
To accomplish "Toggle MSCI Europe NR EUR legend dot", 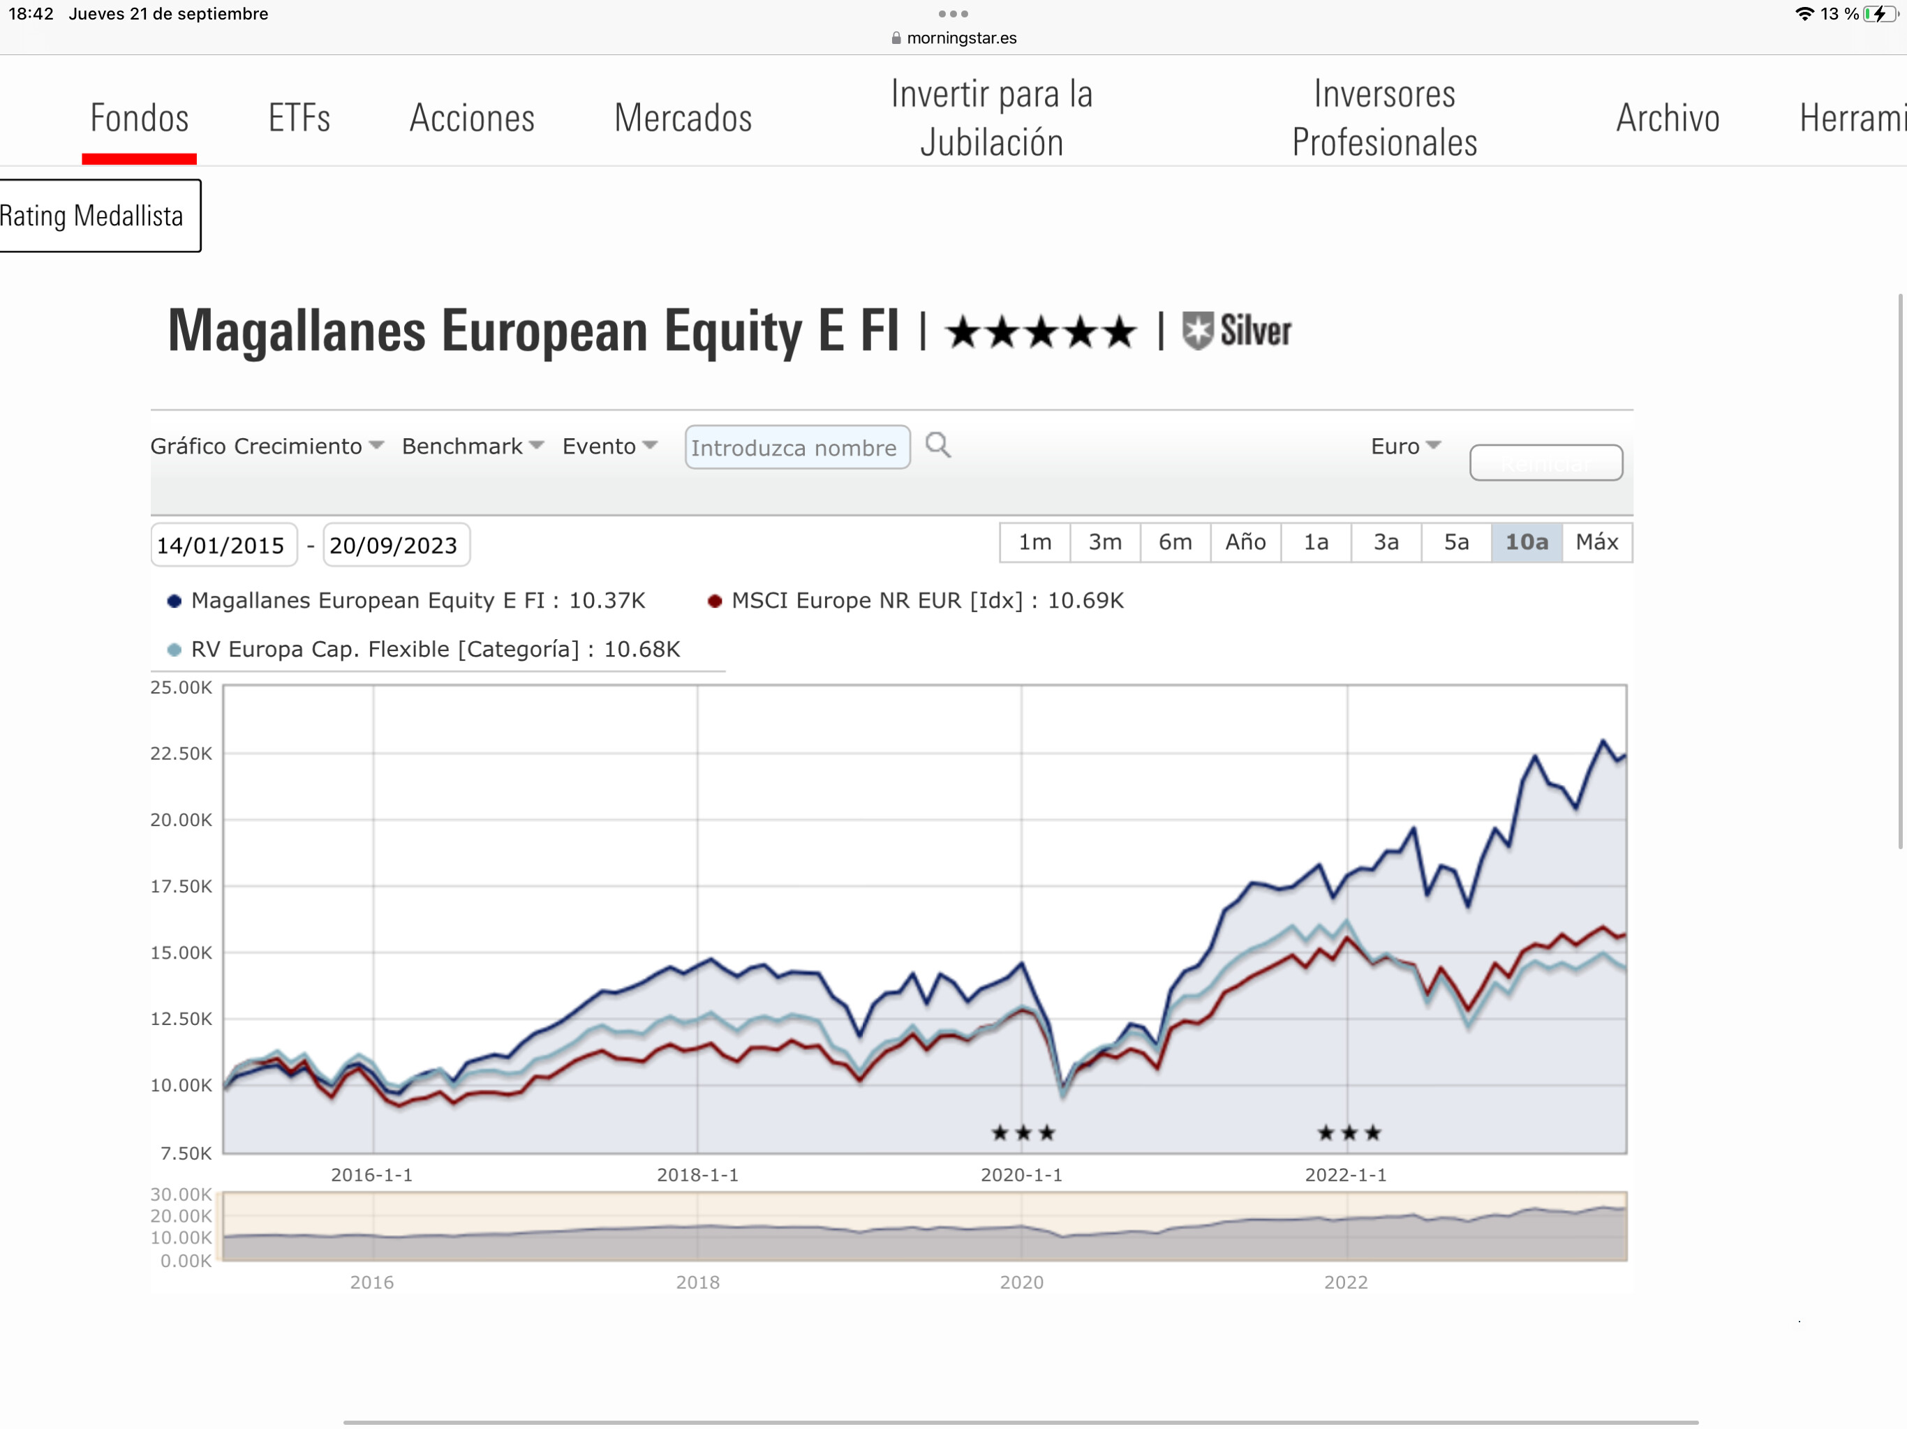I will 715,601.
